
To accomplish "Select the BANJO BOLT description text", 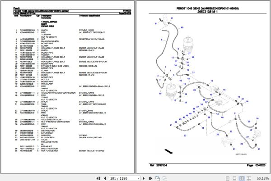I will coord(47,133).
